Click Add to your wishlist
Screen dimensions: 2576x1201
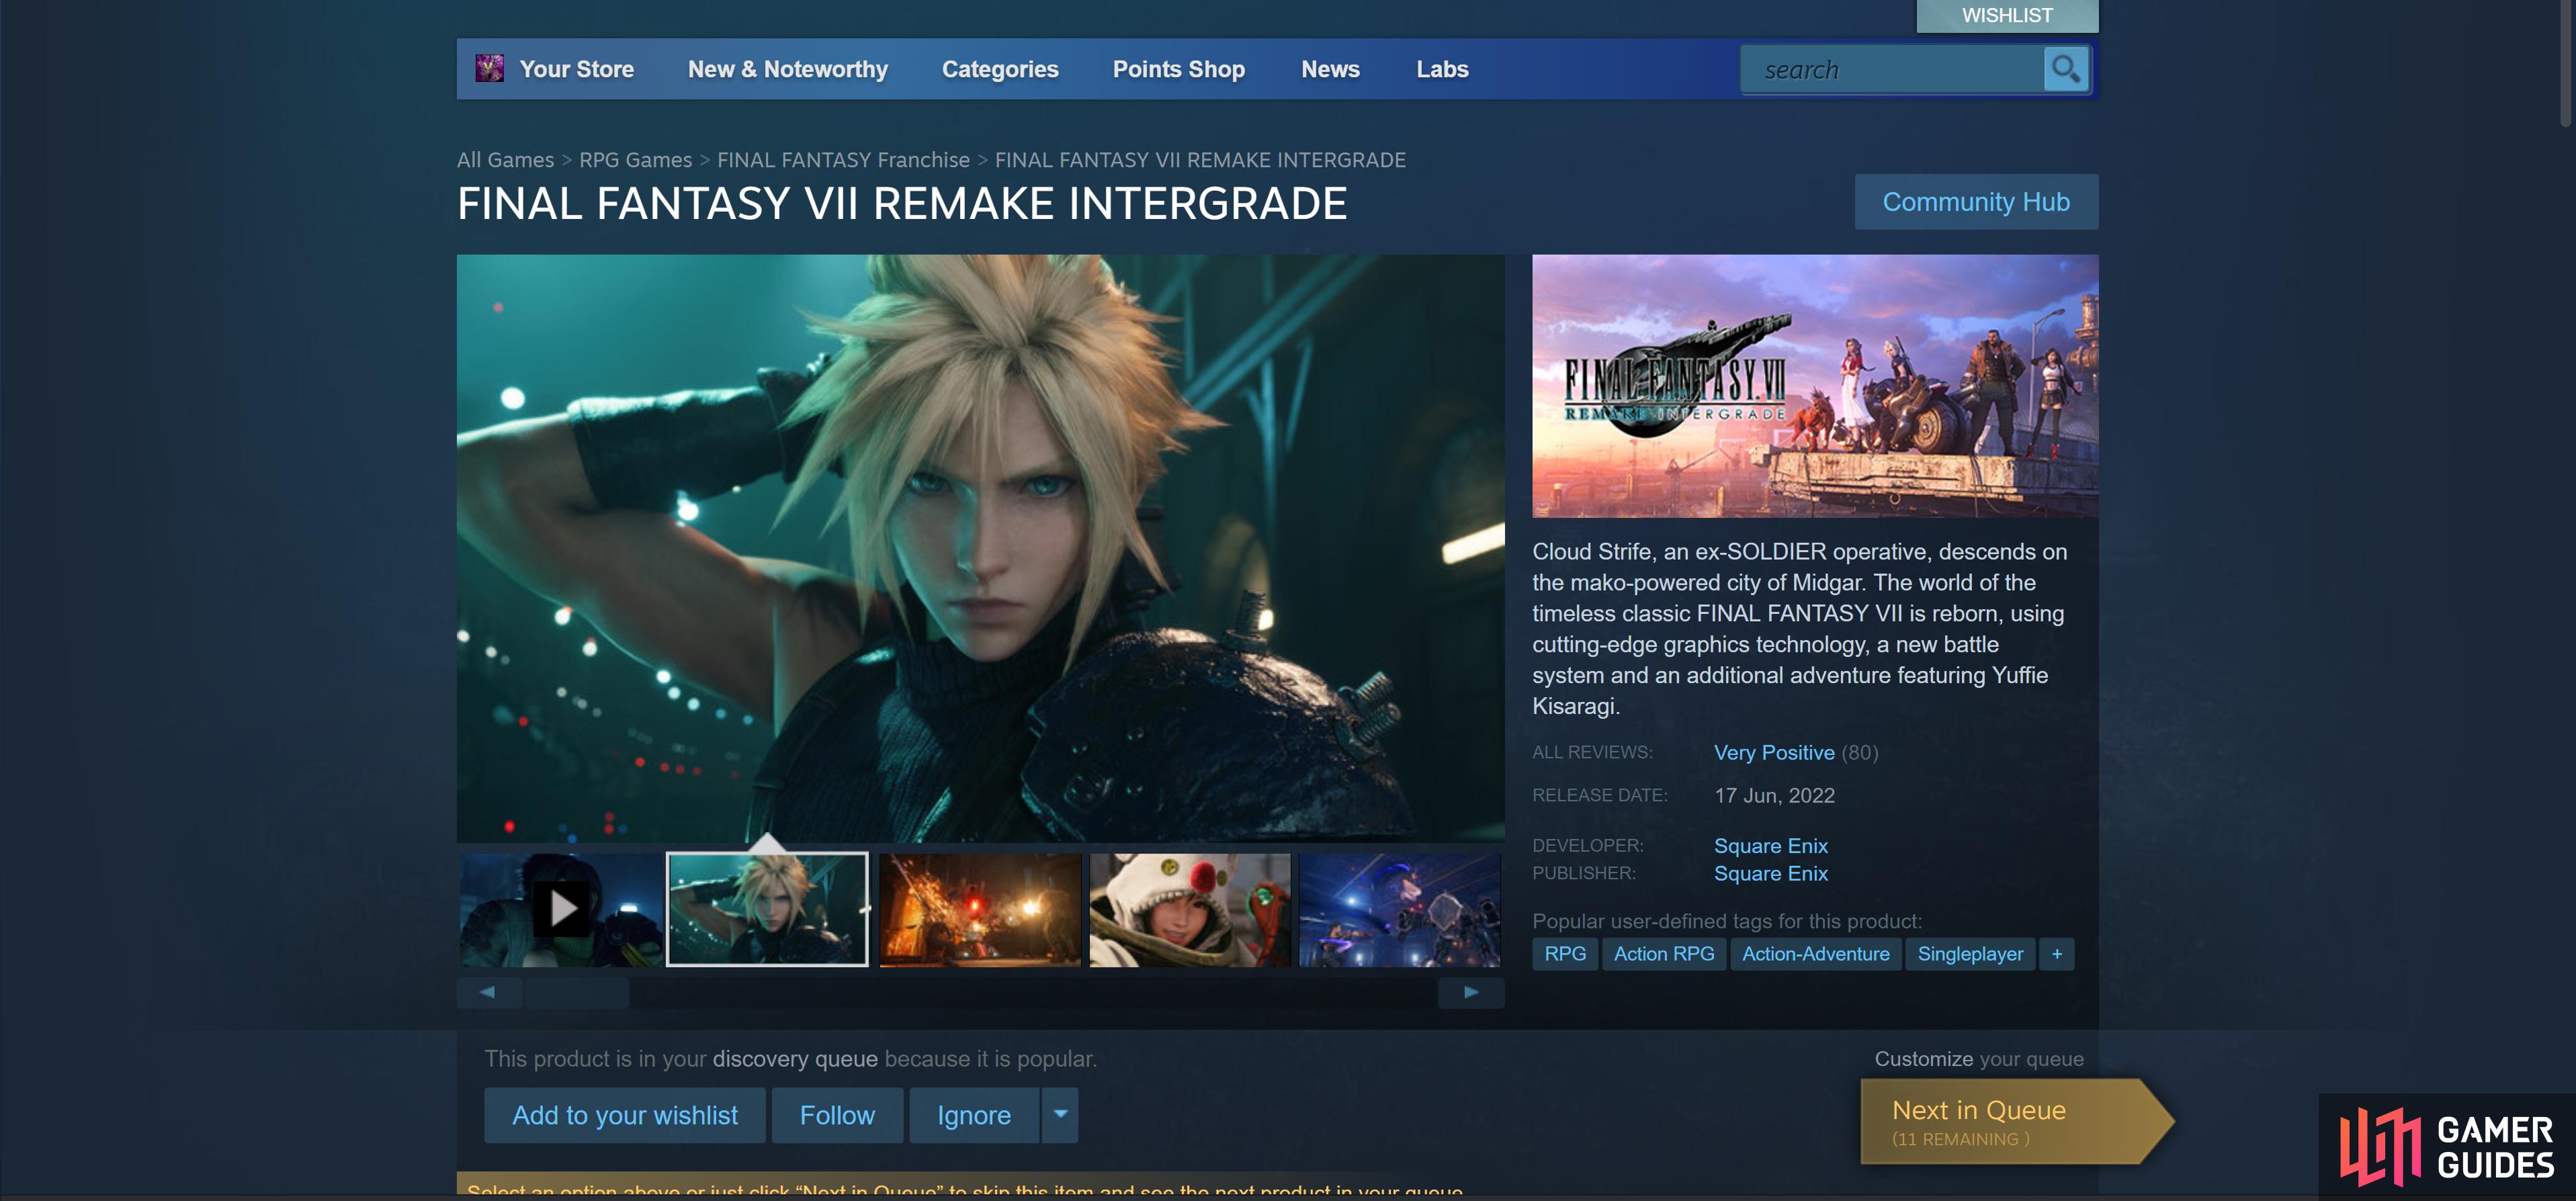tap(625, 1115)
